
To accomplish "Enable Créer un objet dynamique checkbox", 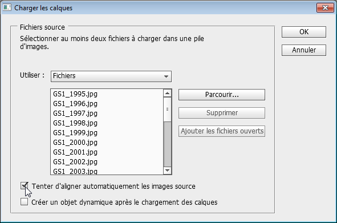I will point(25,202).
